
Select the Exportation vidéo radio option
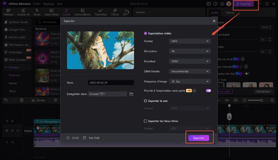pos(146,33)
